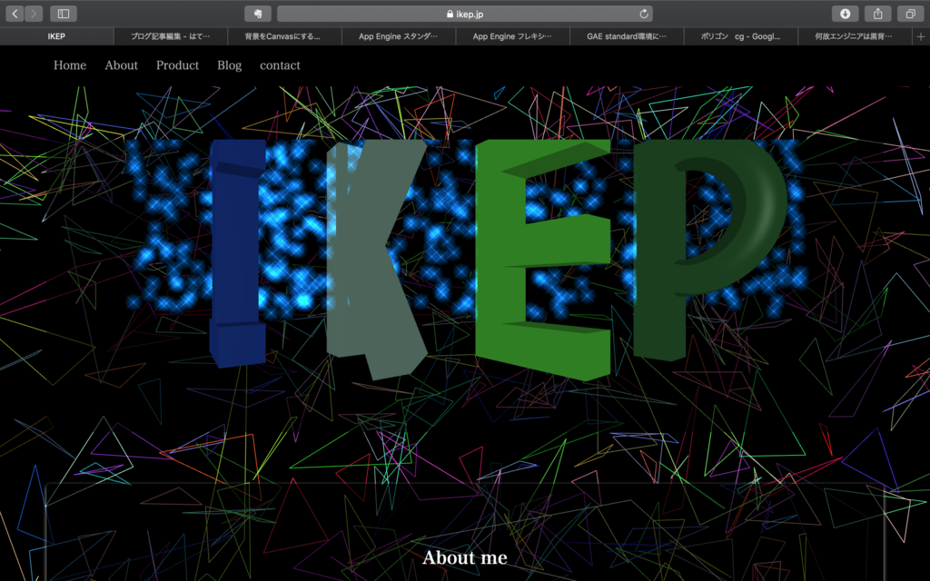Open the 背景をCanvasにする tab

(x=284, y=36)
